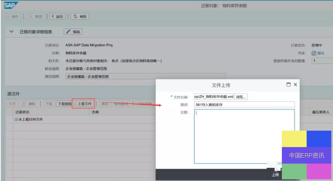Click the 激活视图 field
The image size is (333, 181).
pyautogui.click(x=146, y=76)
